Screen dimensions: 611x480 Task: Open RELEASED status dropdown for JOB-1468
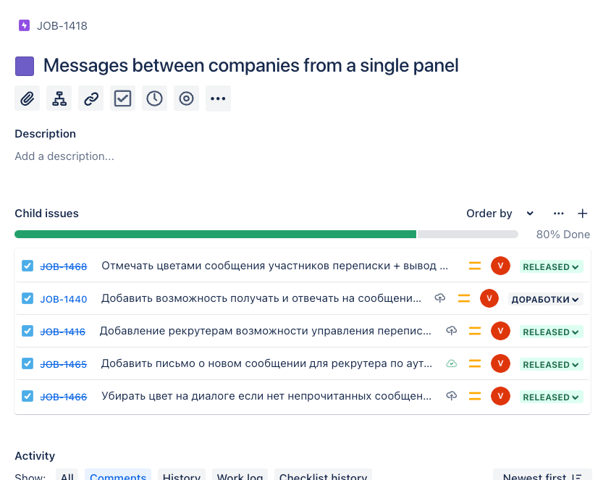coord(551,267)
